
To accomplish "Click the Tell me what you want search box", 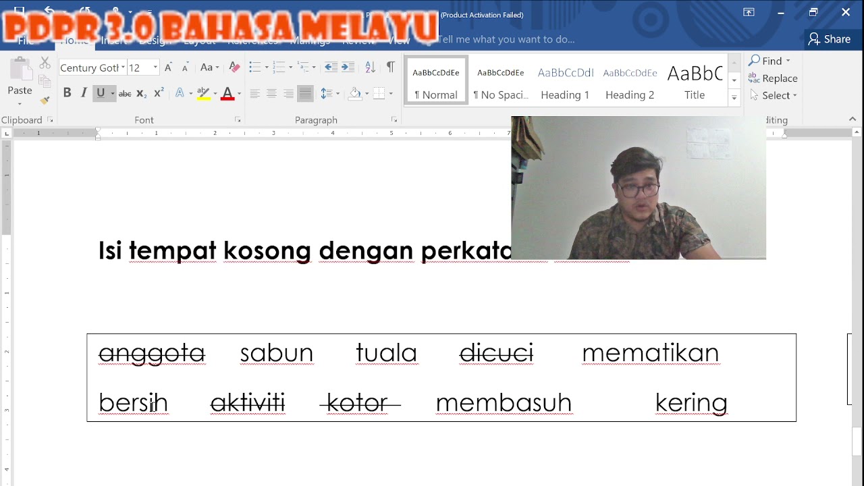I will click(506, 39).
